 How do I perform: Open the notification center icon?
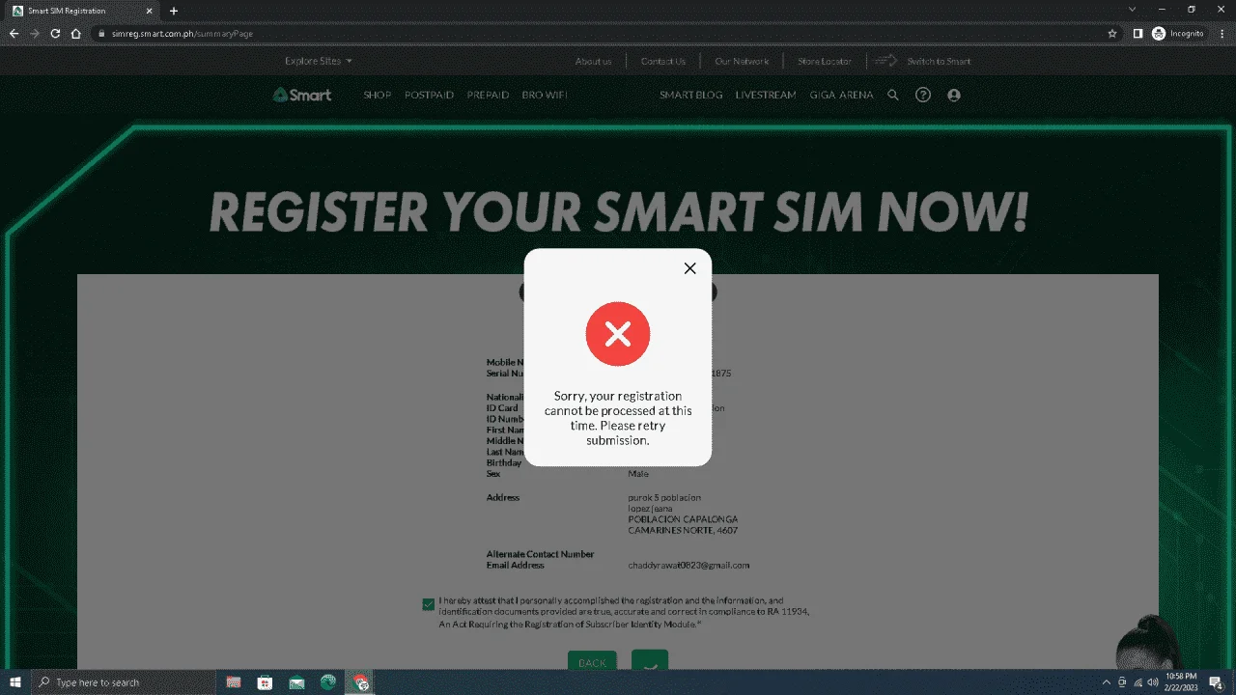pyautogui.click(x=1216, y=682)
